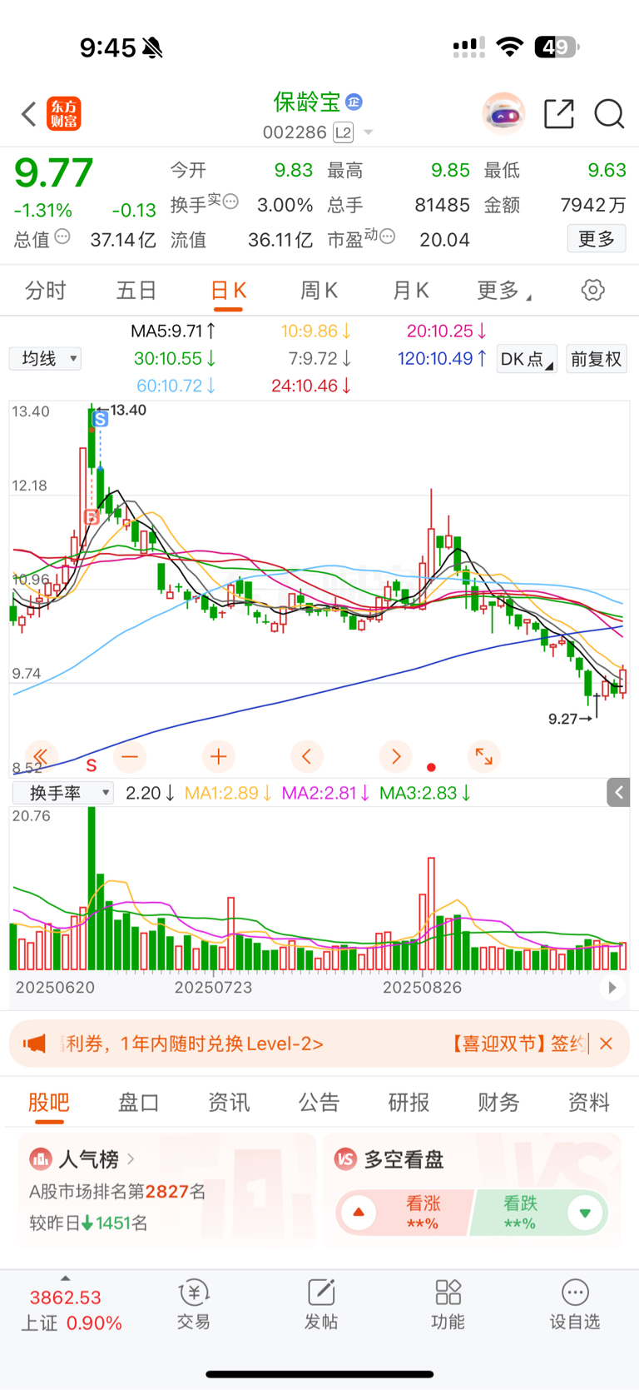
Task: Move chart left with arrow button
Action: point(306,756)
